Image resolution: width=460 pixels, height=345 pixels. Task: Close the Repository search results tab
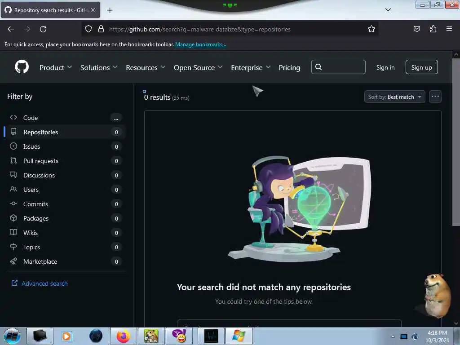[x=93, y=10]
